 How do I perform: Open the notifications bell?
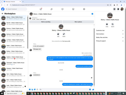tap(118, 9)
